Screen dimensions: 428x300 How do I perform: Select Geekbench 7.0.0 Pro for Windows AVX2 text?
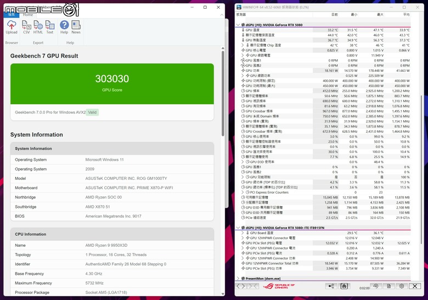click(x=50, y=112)
